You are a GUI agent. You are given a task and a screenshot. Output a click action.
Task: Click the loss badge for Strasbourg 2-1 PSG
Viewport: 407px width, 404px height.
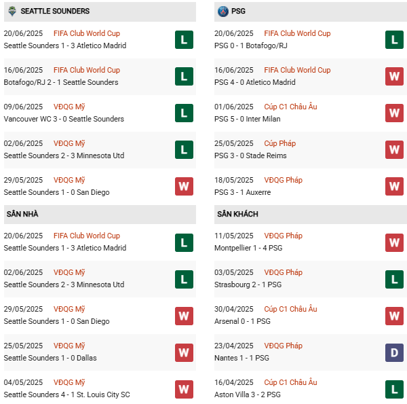pyautogui.click(x=394, y=278)
